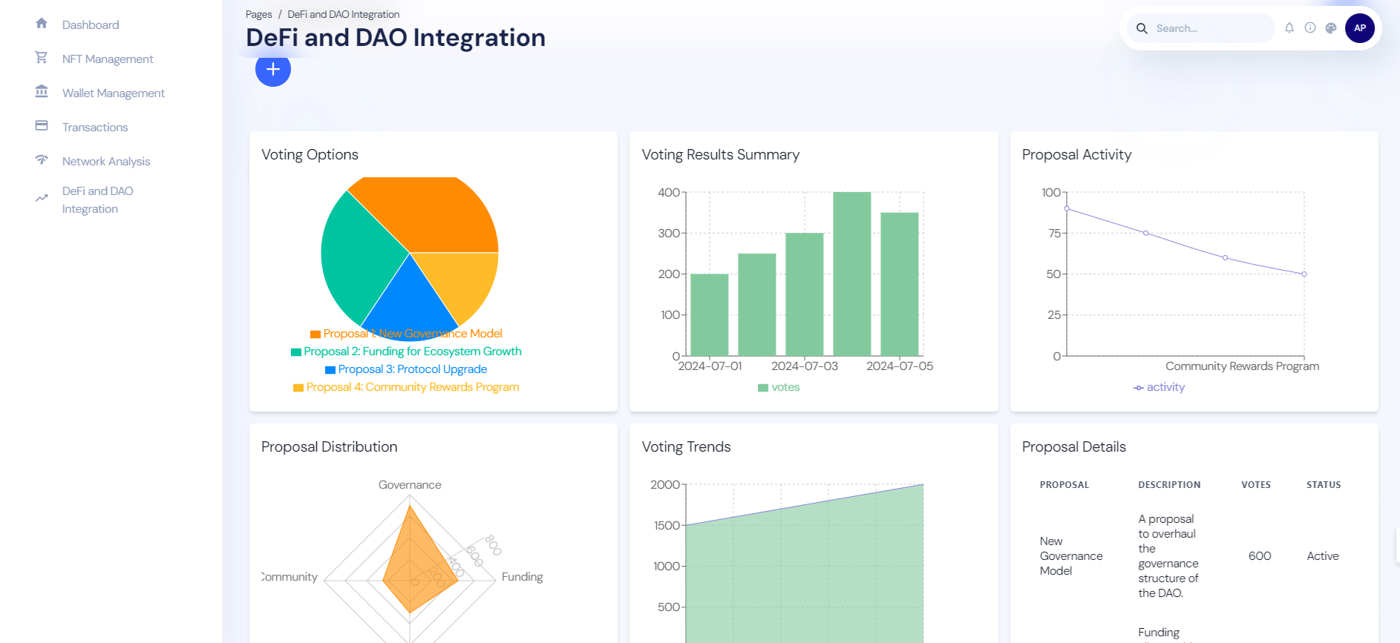Image resolution: width=1400 pixels, height=643 pixels.
Task: Toggle the votes legend in bar chart
Action: 779,387
